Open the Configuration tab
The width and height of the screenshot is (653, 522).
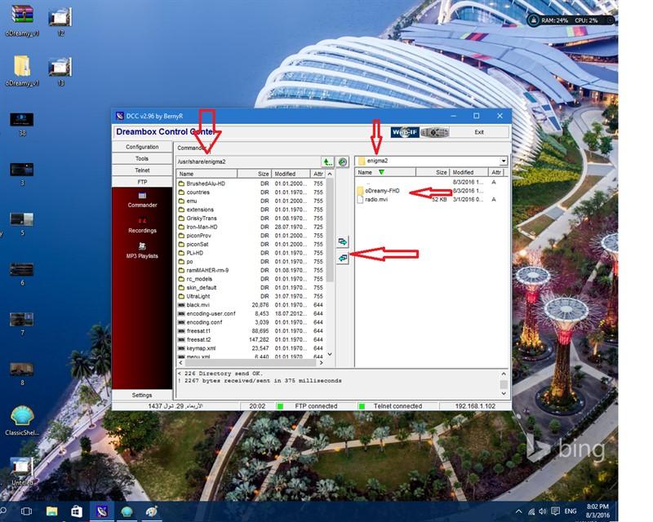pyautogui.click(x=142, y=147)
